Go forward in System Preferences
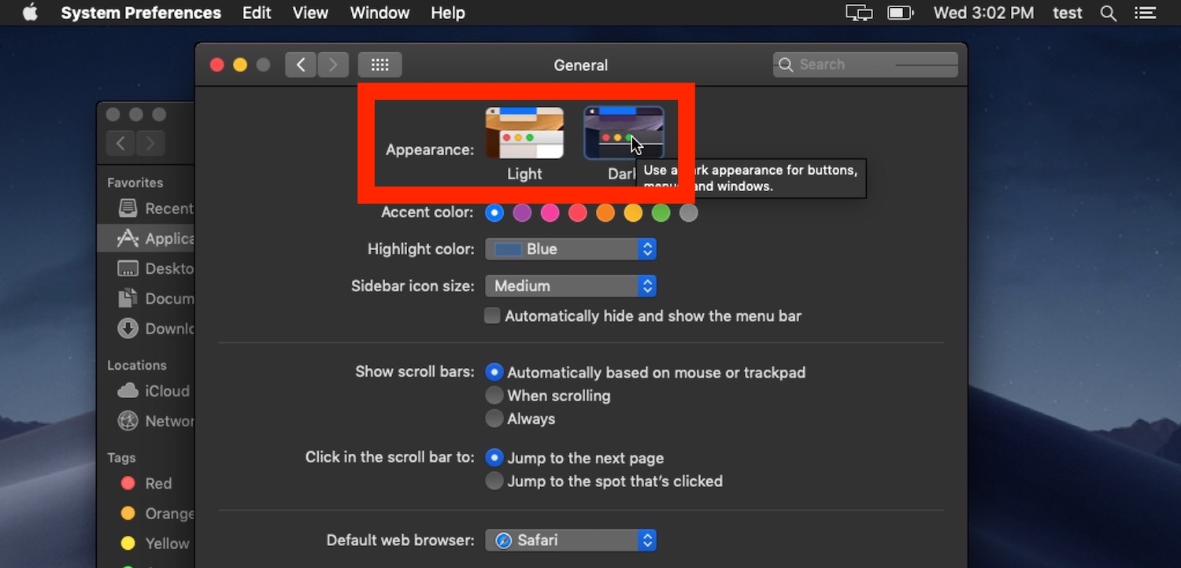 pos(333,65)
